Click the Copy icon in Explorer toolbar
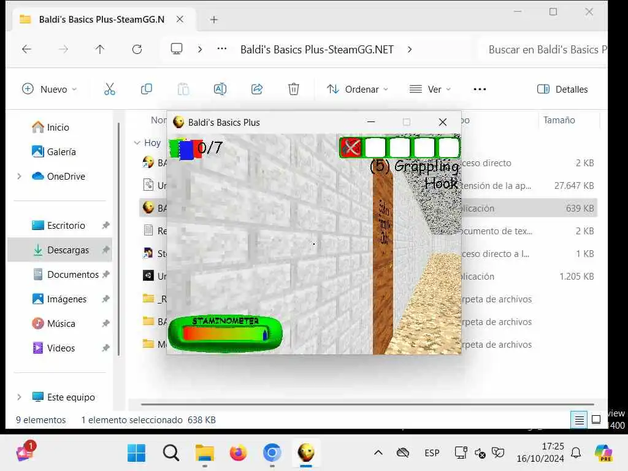Screen dimensions: 628x471 [x=146, y=89]
